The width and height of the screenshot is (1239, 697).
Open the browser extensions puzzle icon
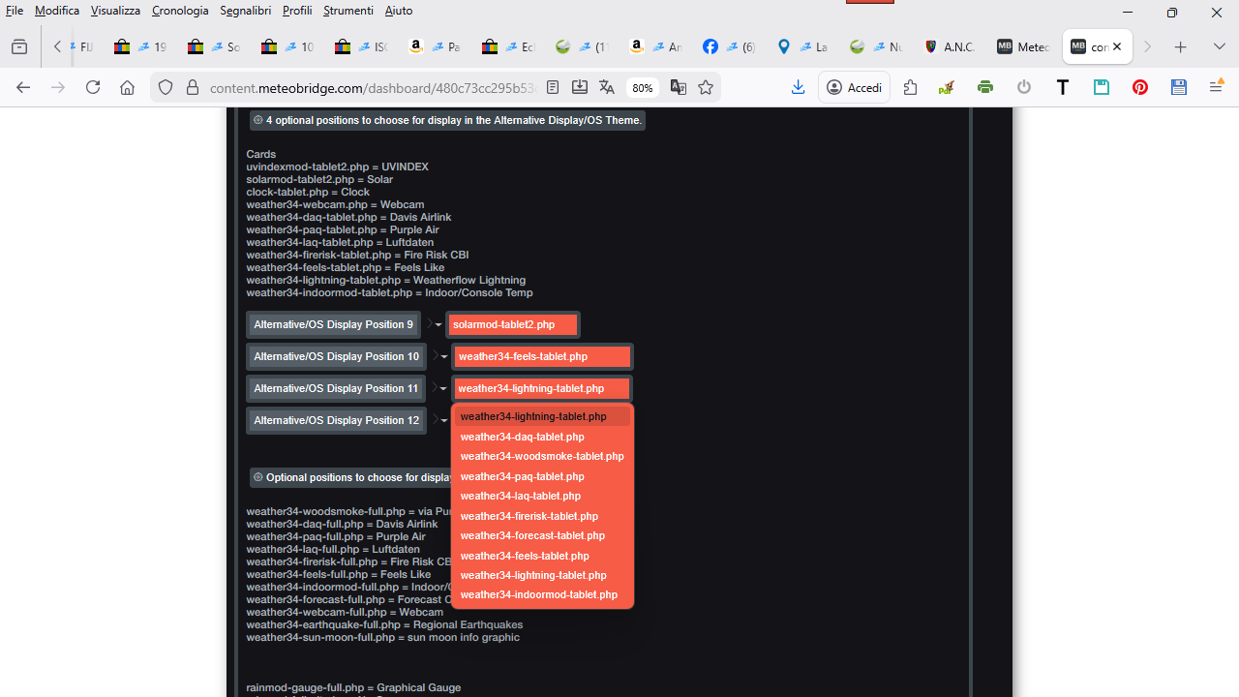pyautogui.click(x=910, y=87)
